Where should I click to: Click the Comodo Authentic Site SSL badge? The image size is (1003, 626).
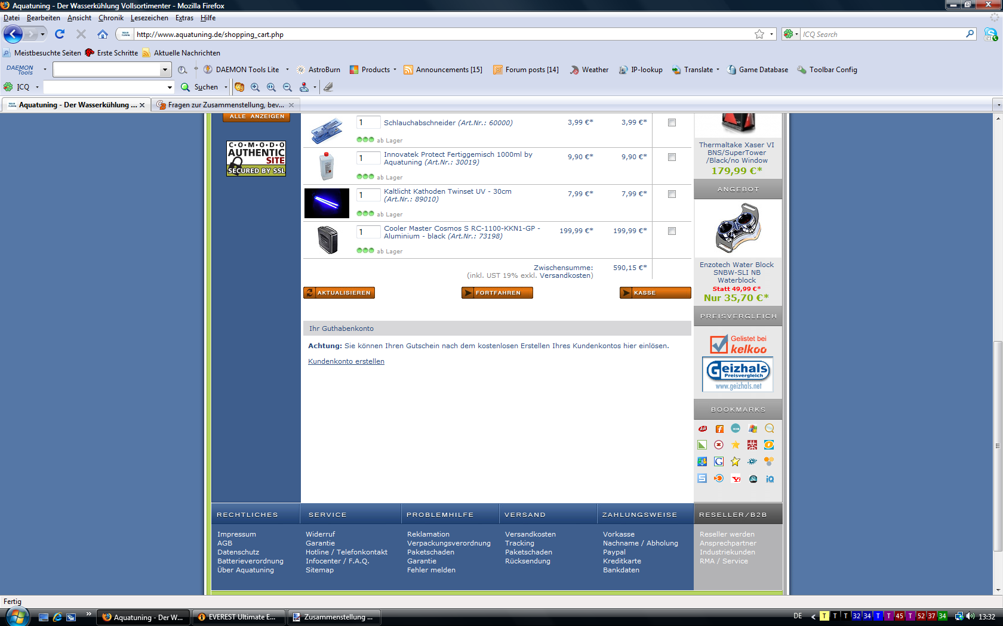click(256, 158)
